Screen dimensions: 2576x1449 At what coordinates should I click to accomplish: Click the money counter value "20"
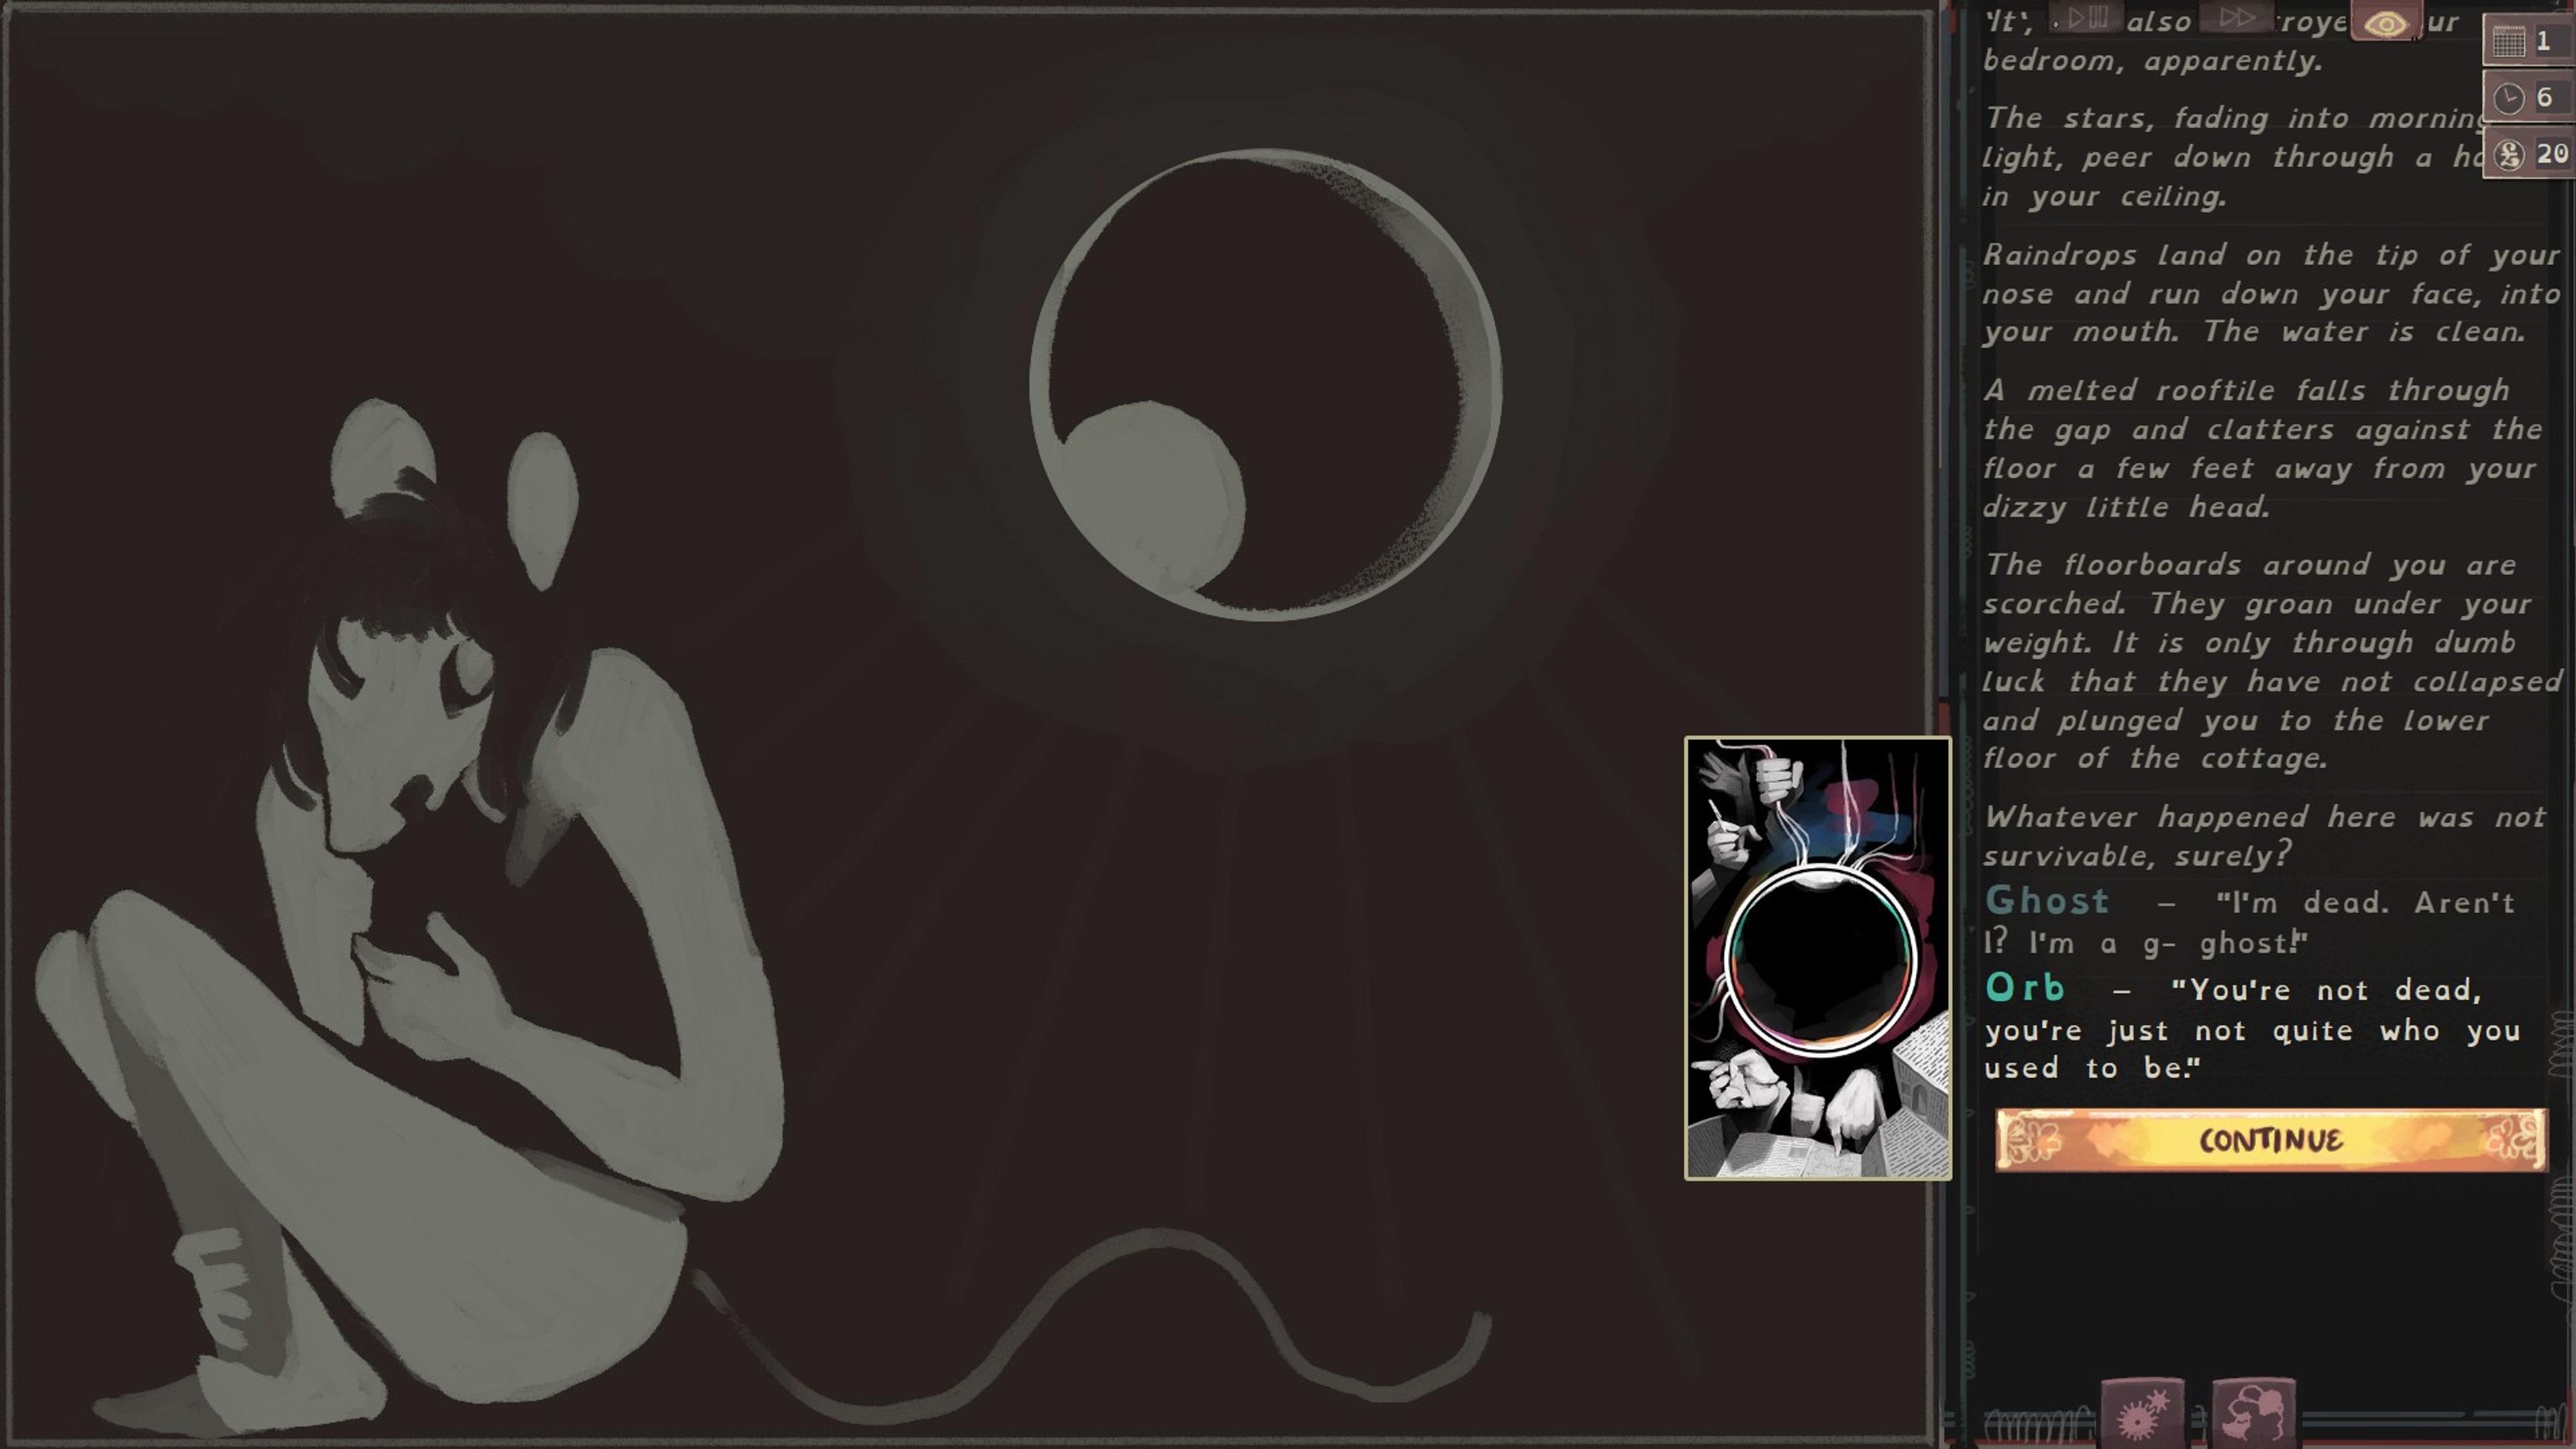point(2552,153)
